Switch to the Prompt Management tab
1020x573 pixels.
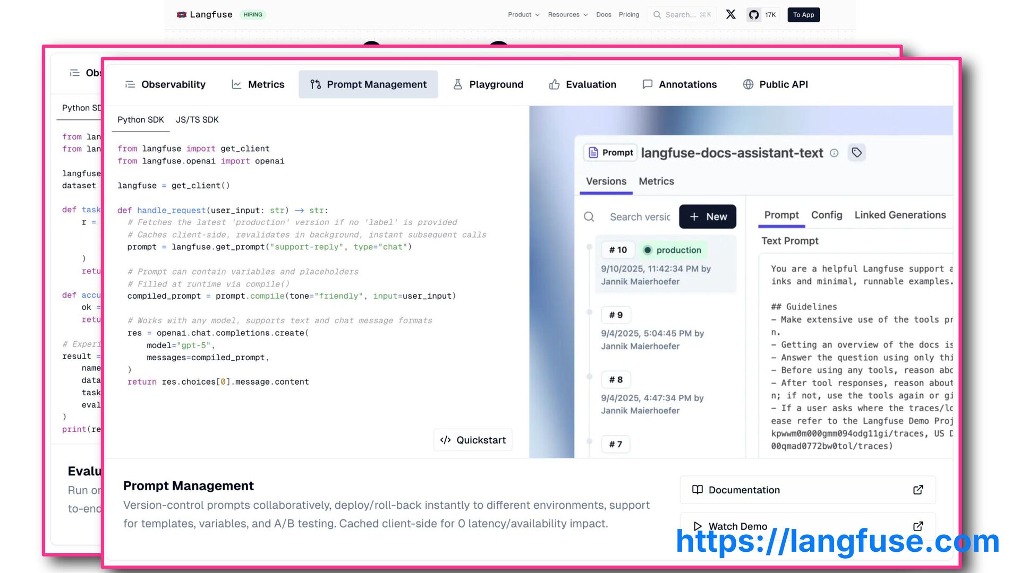tap(368, 84)
